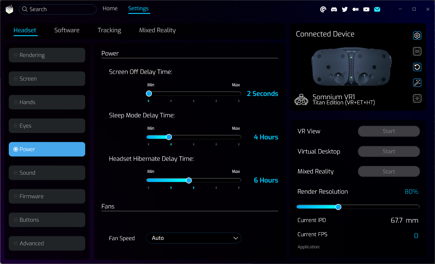Start Virtual Desktop

[x=389, y=151]
